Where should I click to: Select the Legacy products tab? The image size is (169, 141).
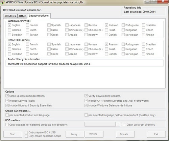[39, 16]
